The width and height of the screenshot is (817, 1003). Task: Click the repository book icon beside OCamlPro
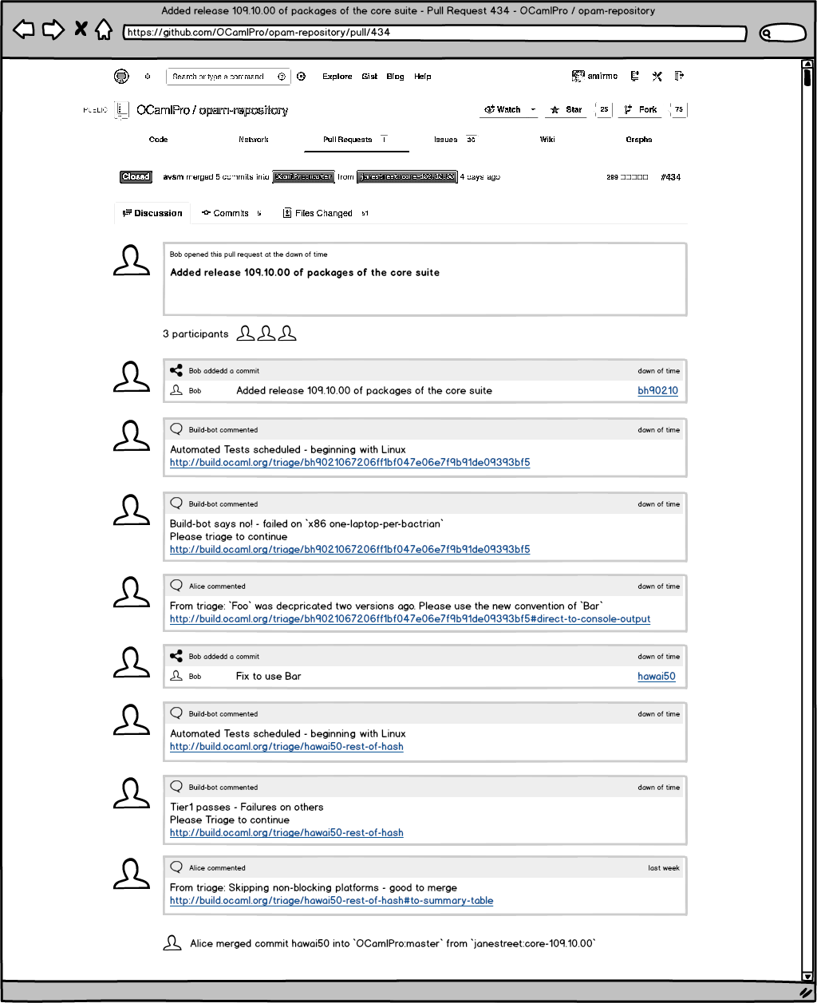[x=121, y=110]
